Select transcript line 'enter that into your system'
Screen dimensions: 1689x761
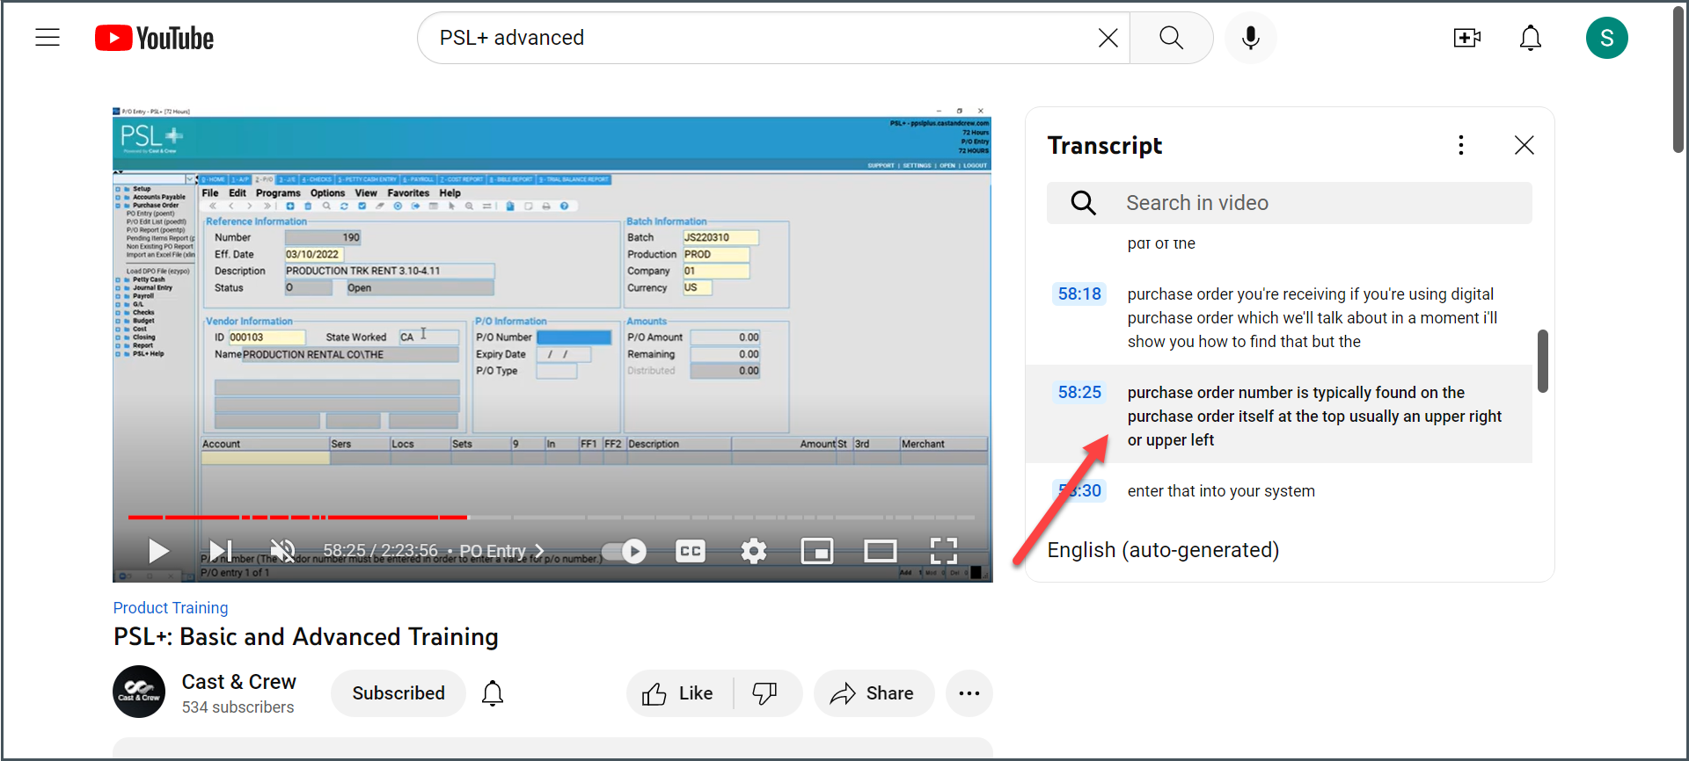(1221, 491)
